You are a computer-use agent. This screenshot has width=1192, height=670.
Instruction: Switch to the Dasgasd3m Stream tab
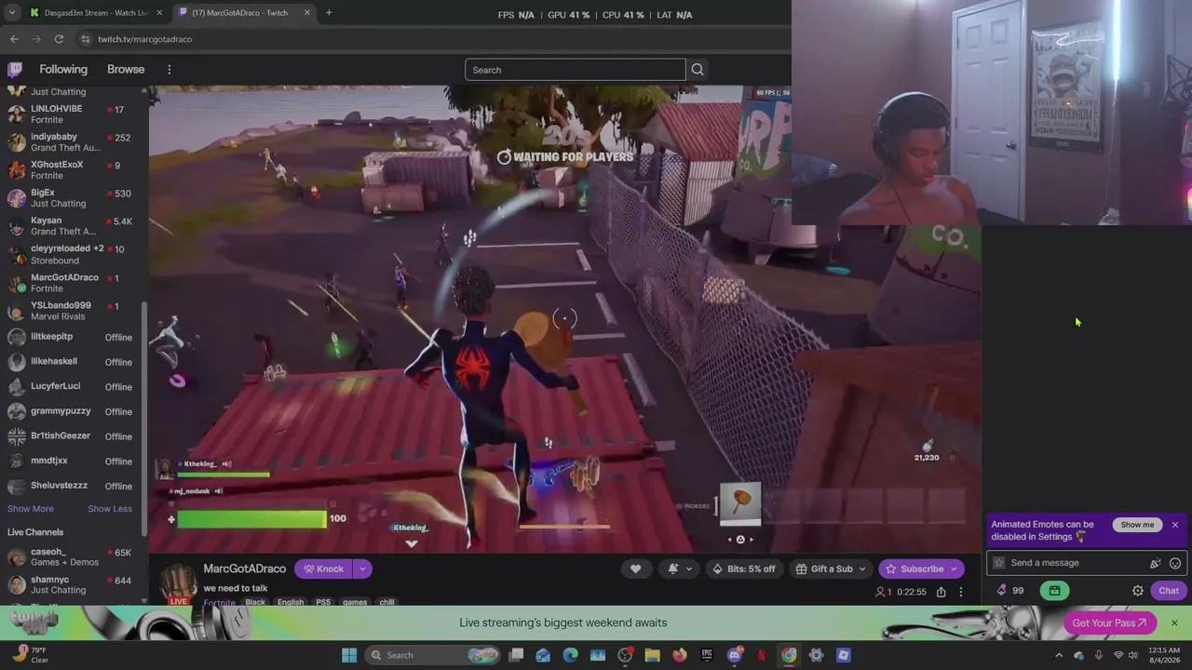[97, 13]
